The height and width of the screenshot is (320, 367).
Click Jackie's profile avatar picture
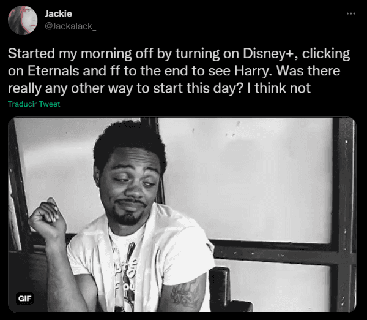(23, 20)
